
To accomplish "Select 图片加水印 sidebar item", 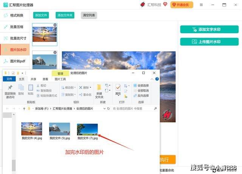I will pos(15,49).
